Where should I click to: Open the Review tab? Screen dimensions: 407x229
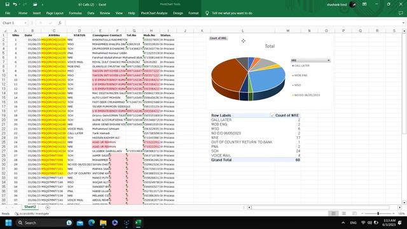click(105, 13)
